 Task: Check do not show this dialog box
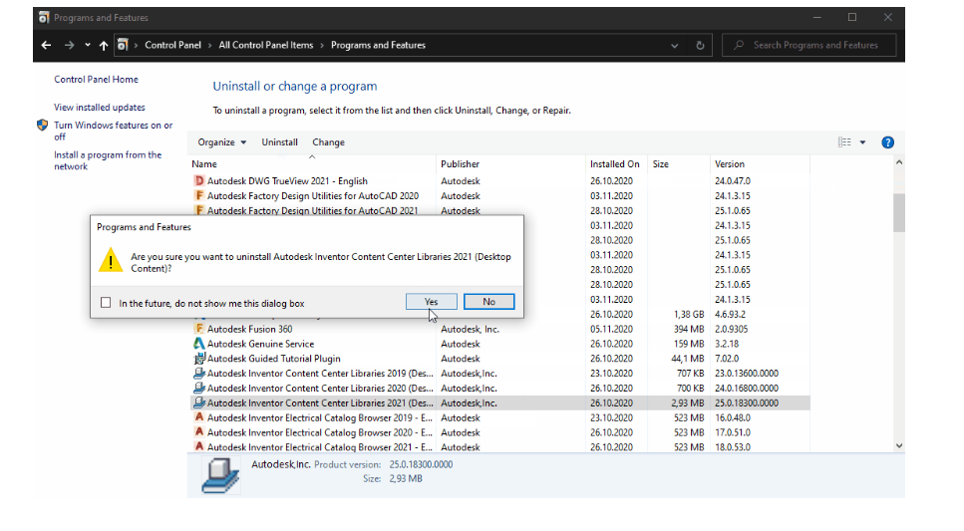[106, 303]
